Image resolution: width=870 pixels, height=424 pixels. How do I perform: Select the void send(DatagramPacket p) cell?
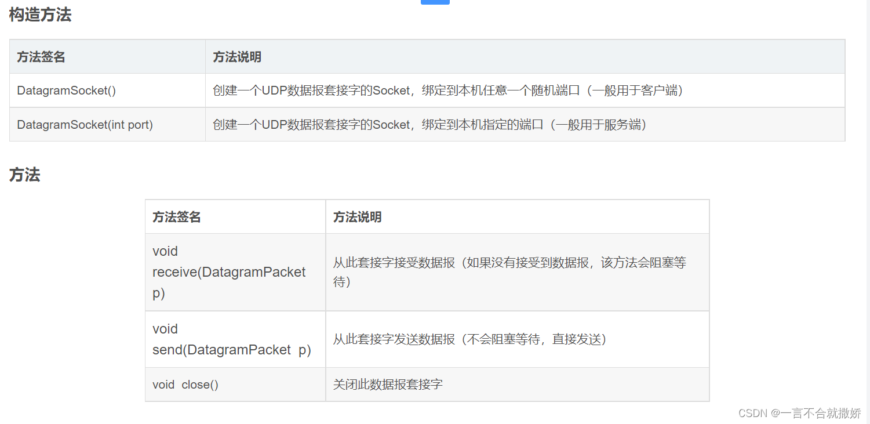pyautogui.click(x=235, y=339)
